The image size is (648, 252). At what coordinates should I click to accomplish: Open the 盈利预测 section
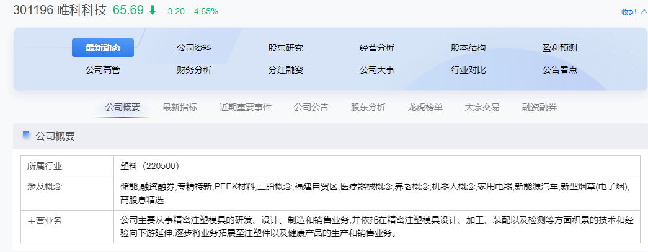pyautogui.click(x=560, y=48)
